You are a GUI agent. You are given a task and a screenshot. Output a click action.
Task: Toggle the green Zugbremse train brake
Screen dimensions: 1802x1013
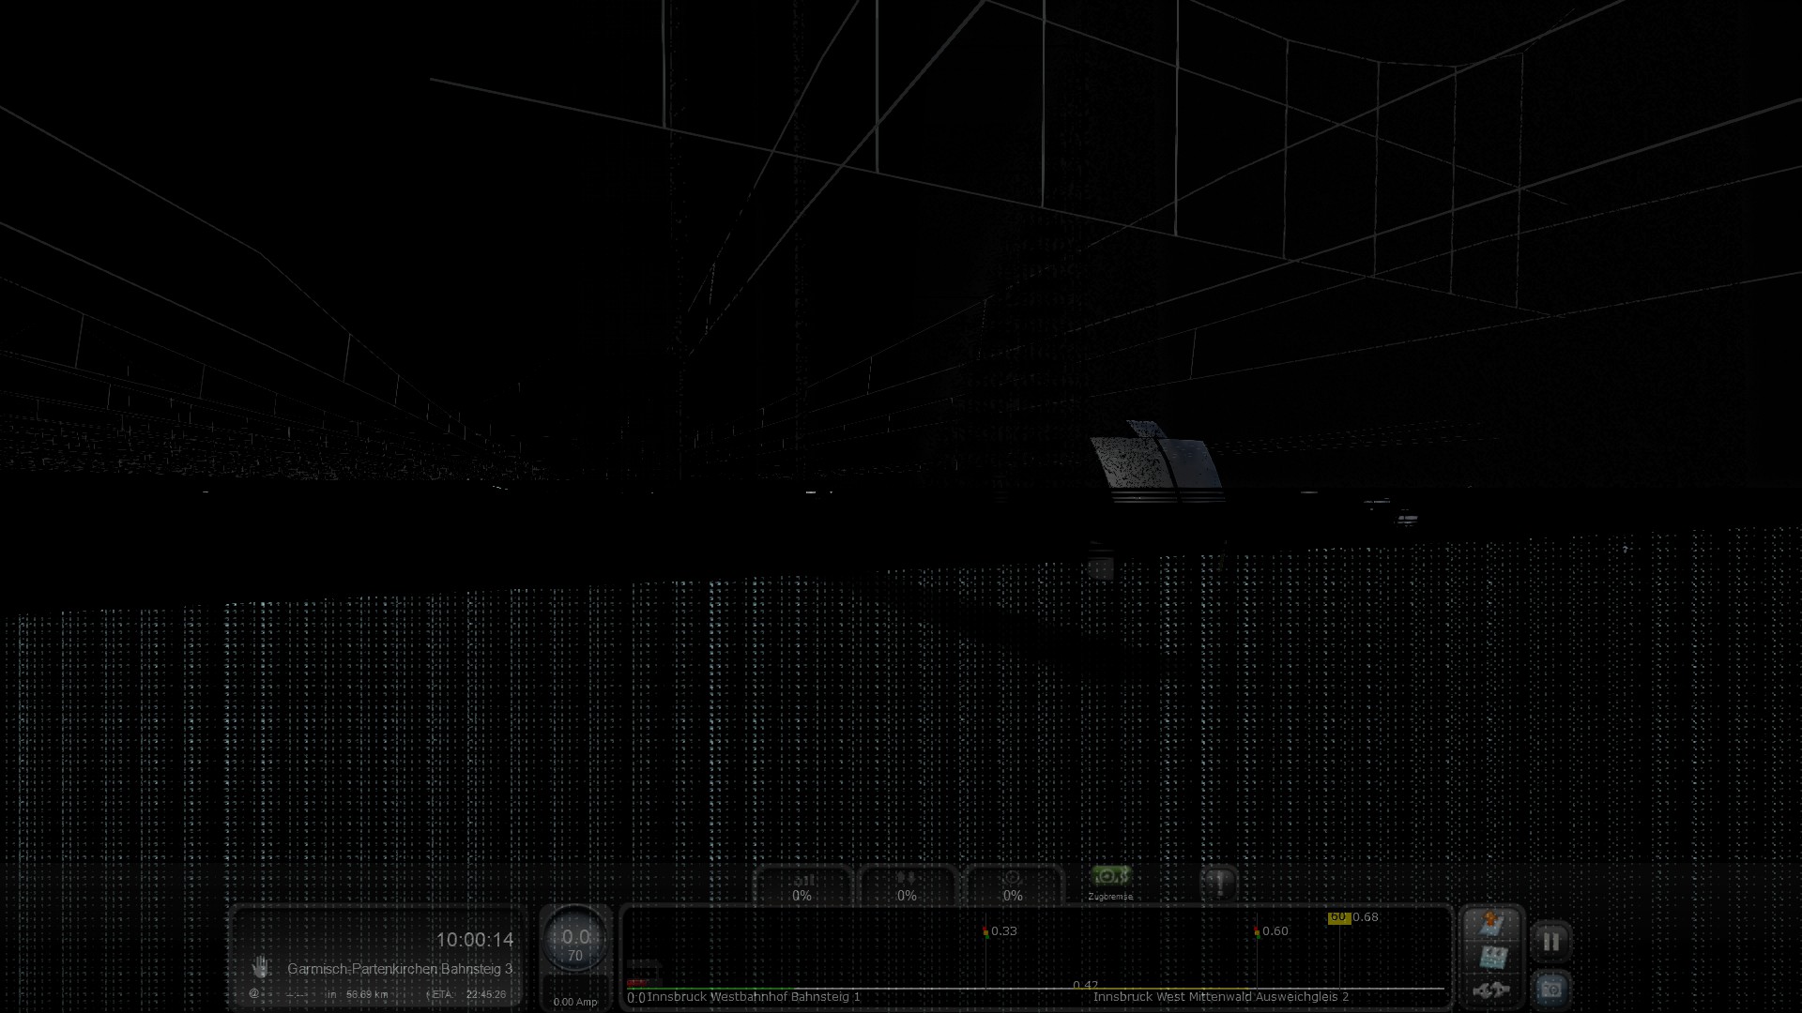pyautogui.click(x=1110, y=877)
